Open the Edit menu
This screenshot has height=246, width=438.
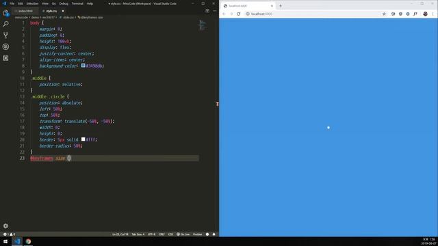point(21,3)
